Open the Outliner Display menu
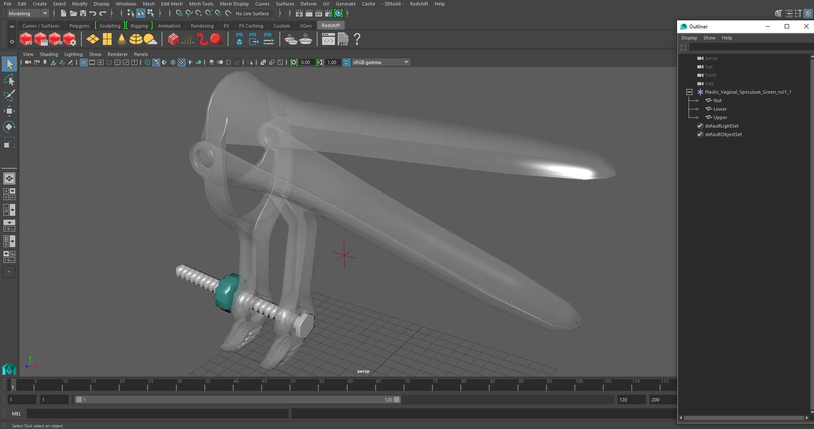The width and height of the screenshot is (814, 429). (689, 38)
